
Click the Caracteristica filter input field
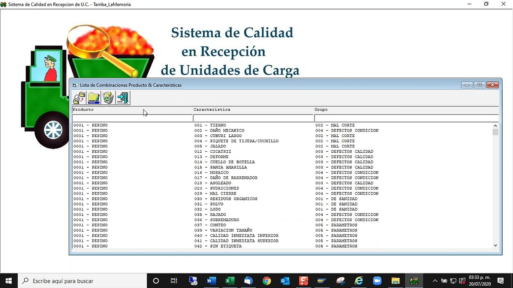point(253,118)
